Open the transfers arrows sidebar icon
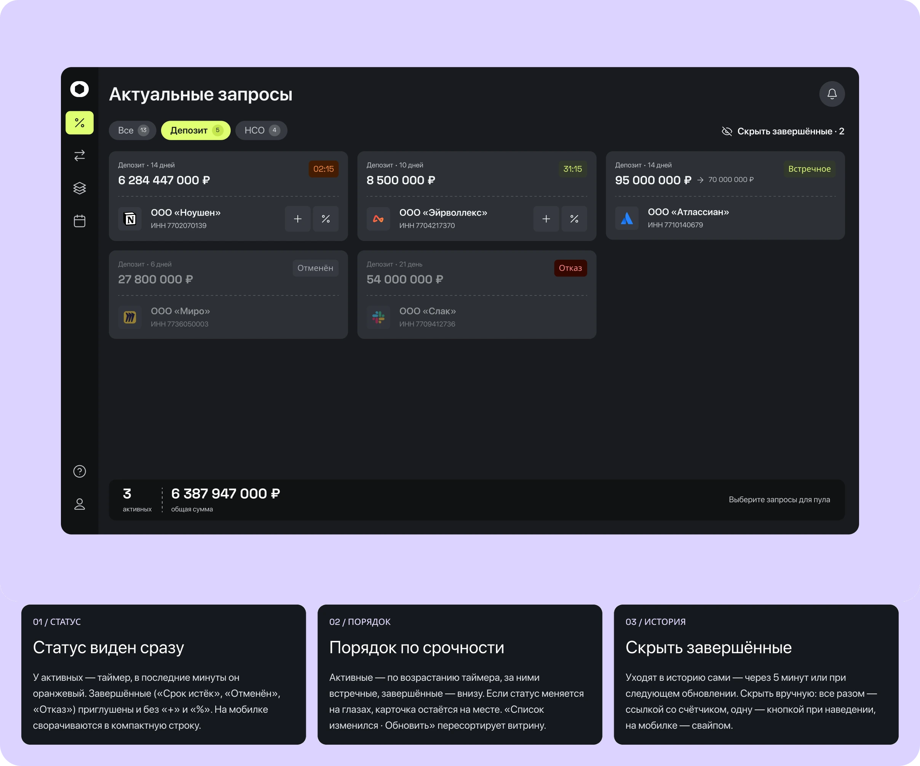This screenshot has height=766, width=920. coord(79,155)
